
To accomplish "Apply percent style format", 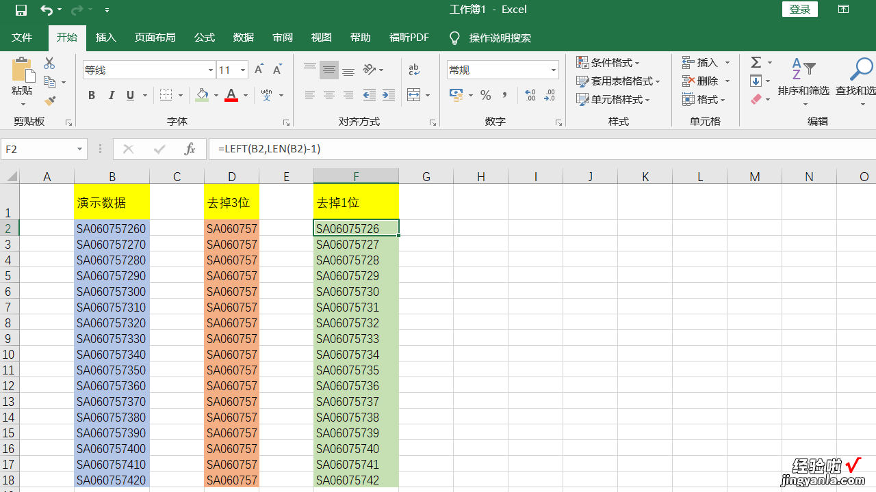I will click(x=486, y=95).
